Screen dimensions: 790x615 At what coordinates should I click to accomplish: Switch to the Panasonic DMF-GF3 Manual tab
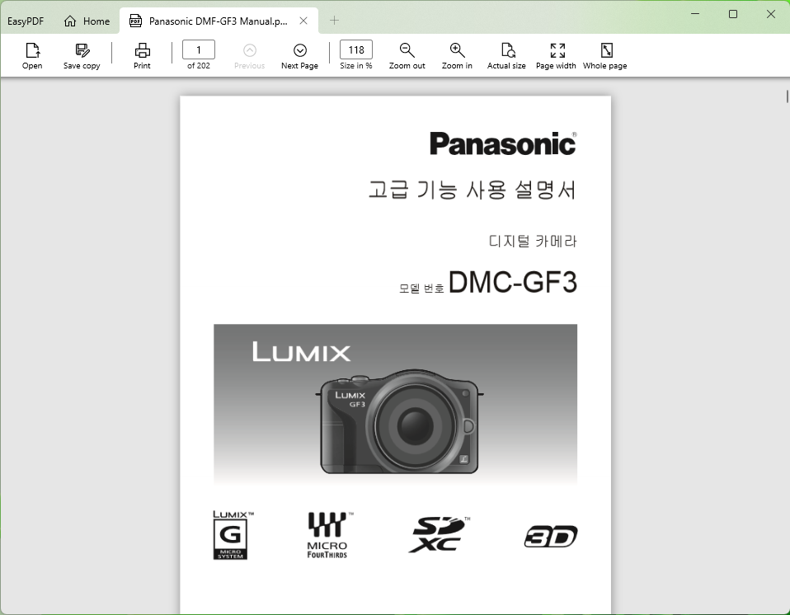(x=219, y=21)
